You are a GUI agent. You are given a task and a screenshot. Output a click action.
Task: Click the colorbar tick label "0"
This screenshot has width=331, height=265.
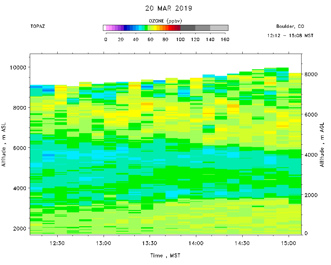coord(106,39)
